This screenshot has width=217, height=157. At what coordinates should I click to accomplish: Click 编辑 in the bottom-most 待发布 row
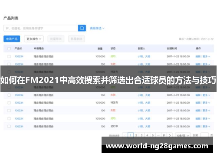[198, 103]
